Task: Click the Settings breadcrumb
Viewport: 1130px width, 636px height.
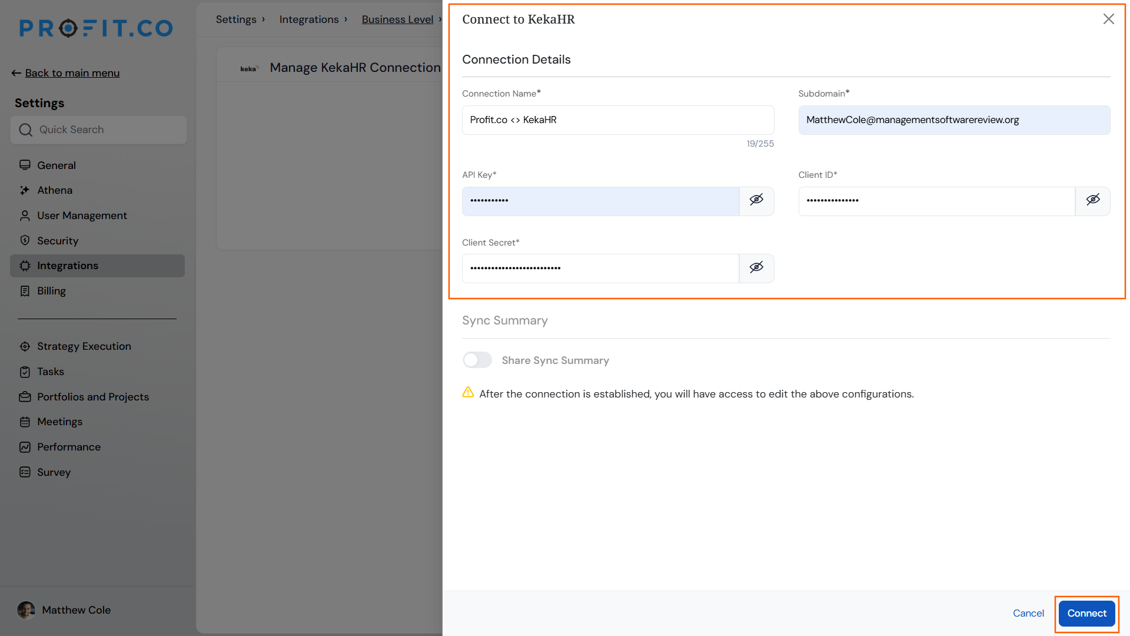Action: point(236,19)
